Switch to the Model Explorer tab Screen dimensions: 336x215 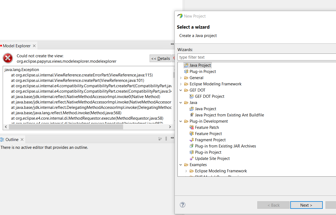coord(17,46)
